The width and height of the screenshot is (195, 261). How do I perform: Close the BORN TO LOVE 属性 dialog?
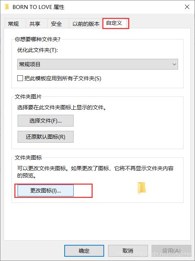coord(187,7)
